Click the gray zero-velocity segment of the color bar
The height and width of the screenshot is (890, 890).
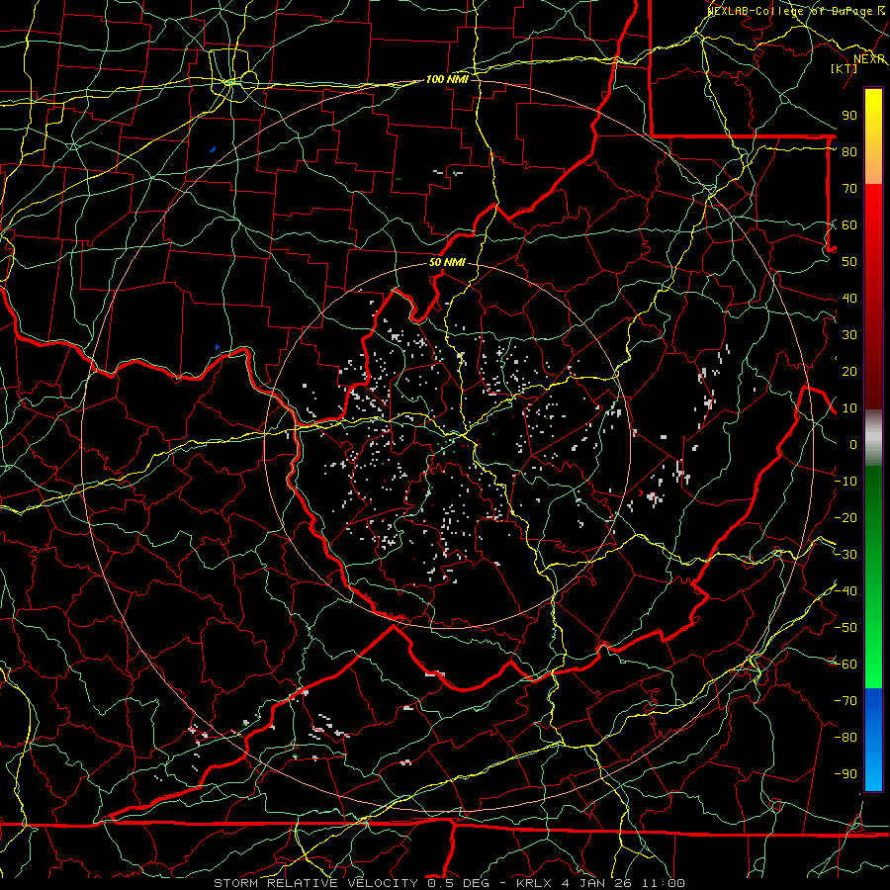(873, 437)
